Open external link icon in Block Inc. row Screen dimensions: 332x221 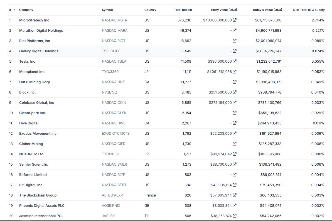pyautogui.click(x=235, y=92)
